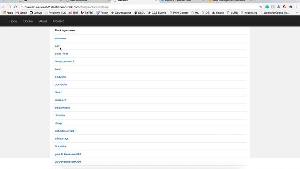Open the CCE Events bookmark

(x=157, y=13)
